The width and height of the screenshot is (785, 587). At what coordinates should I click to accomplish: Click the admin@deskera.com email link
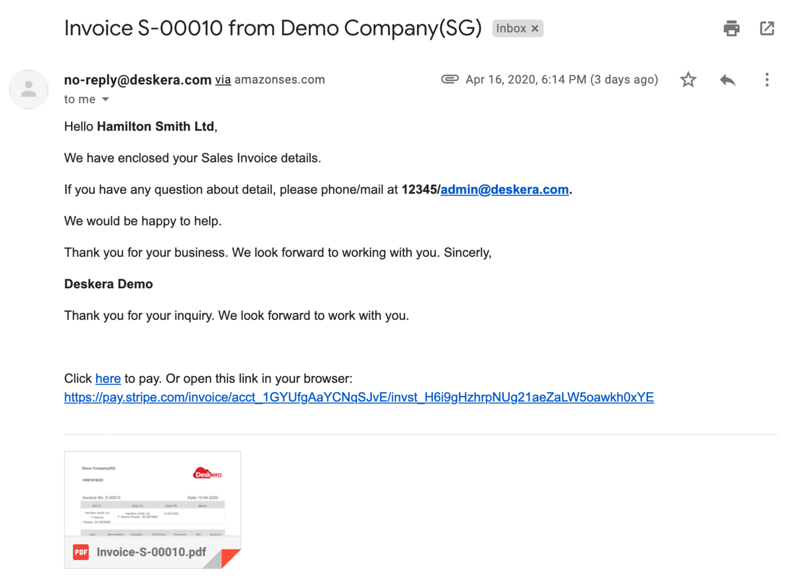[504, 190]
